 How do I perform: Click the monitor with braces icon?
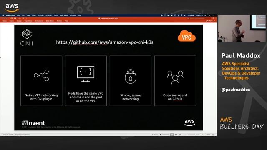coord(86,74)
